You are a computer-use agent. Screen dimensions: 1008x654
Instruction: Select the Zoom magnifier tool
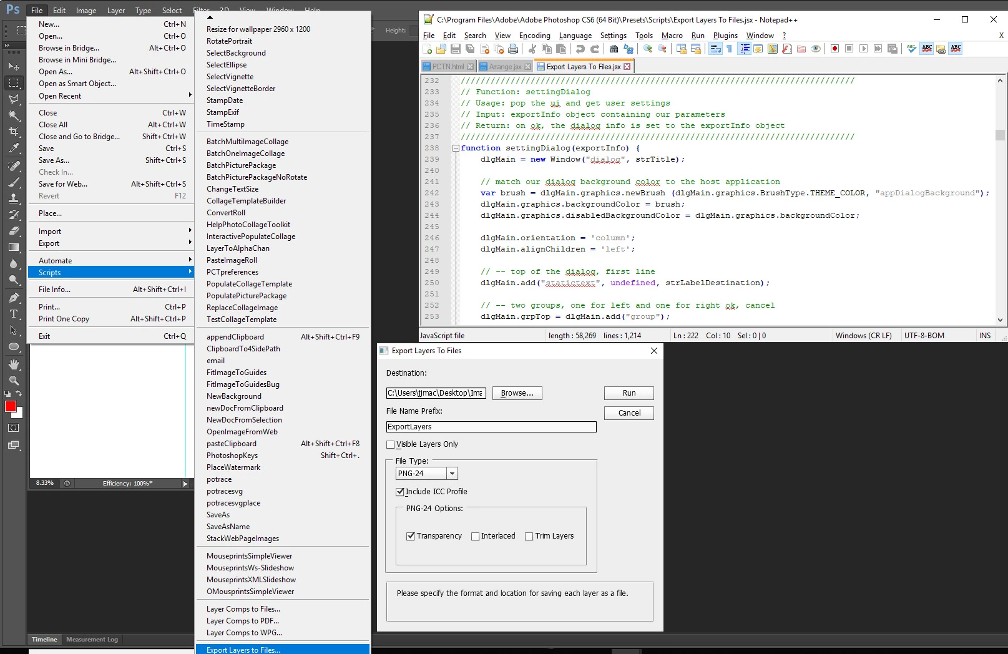[14, 381]
